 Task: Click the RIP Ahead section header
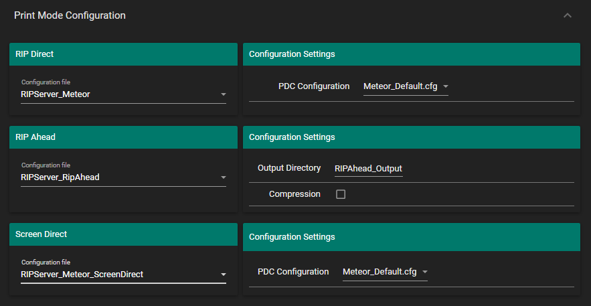(123, 137)
